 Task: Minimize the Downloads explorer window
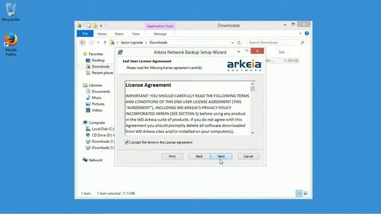click(285, 24)
